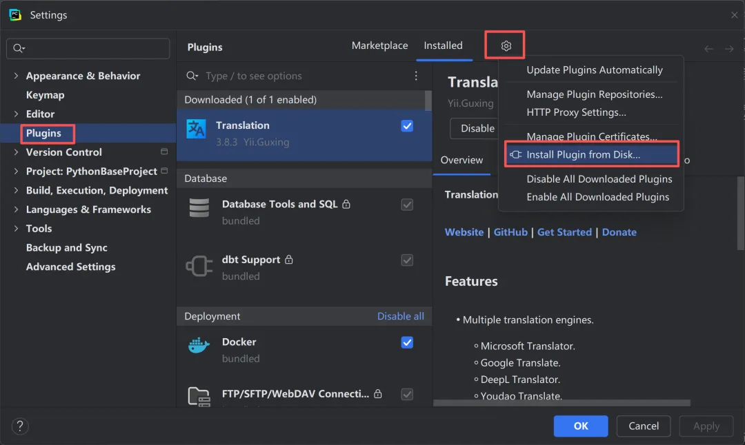This screenshot has height=445, width=745.
Task: Focus the settings search field
Action: coord(88,48)
